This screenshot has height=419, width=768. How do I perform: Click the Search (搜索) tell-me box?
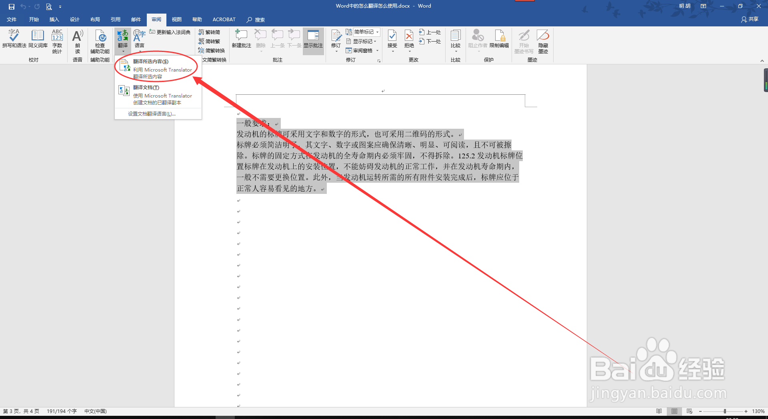(256, 20)
